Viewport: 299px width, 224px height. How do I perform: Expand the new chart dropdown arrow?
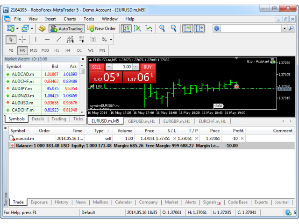(17, 28)
